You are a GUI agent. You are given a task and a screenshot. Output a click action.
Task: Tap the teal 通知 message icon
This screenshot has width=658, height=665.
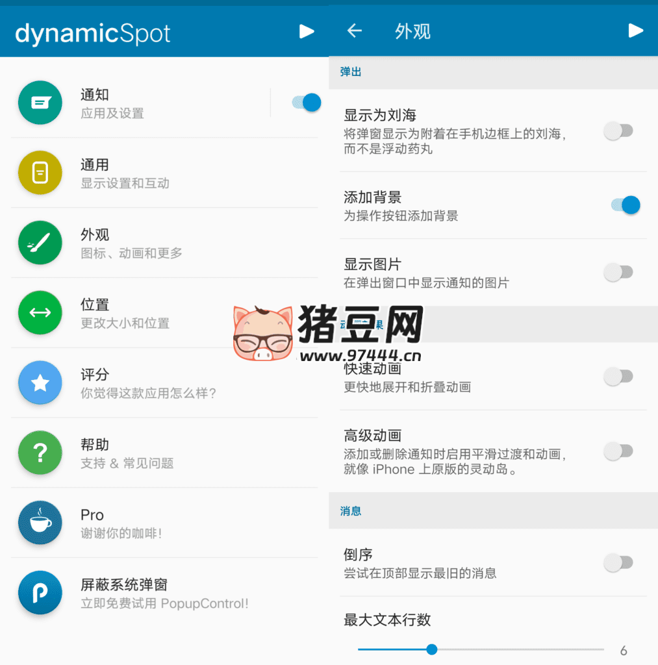40,103
